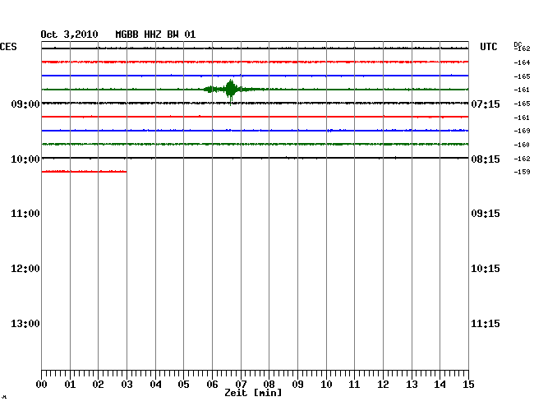Select the 13:00 local time label
The height and width of the screenshot is (406, 534).
[25, 324]
